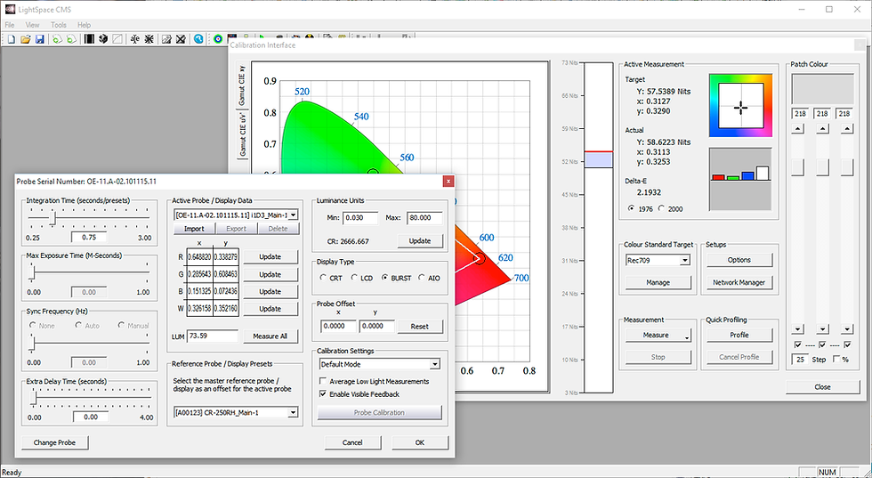Click the LUM value field 73.59
This screenshot has height=478, width=872.
(213, 336)
